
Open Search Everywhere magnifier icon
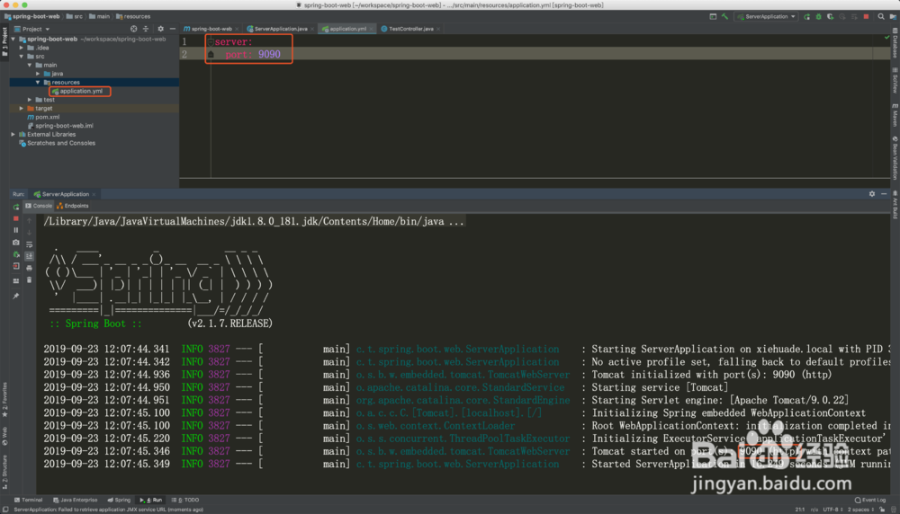881,16
